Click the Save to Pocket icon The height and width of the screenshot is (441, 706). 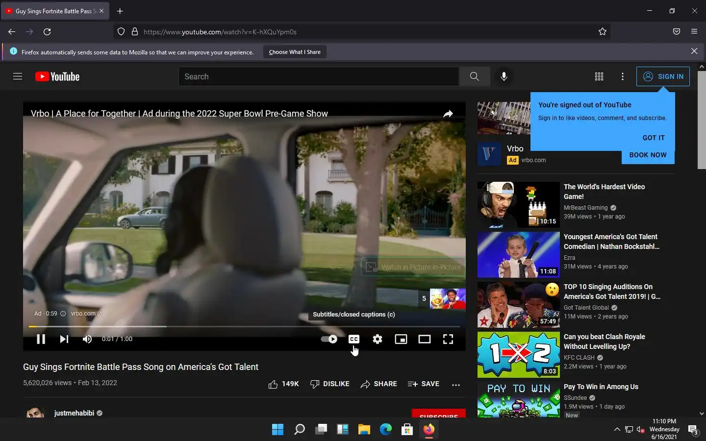(677, 32)
